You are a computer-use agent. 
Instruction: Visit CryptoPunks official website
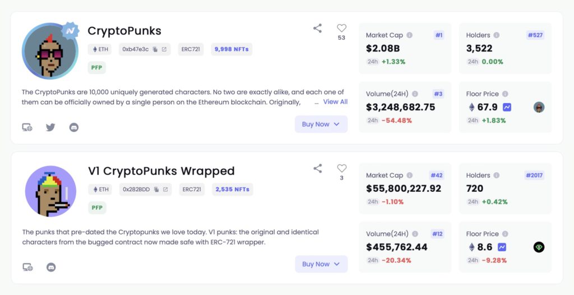(x=27, y=127)
